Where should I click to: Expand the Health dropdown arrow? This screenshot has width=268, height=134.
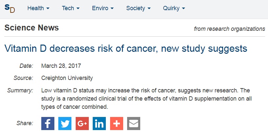coord(48,8)
